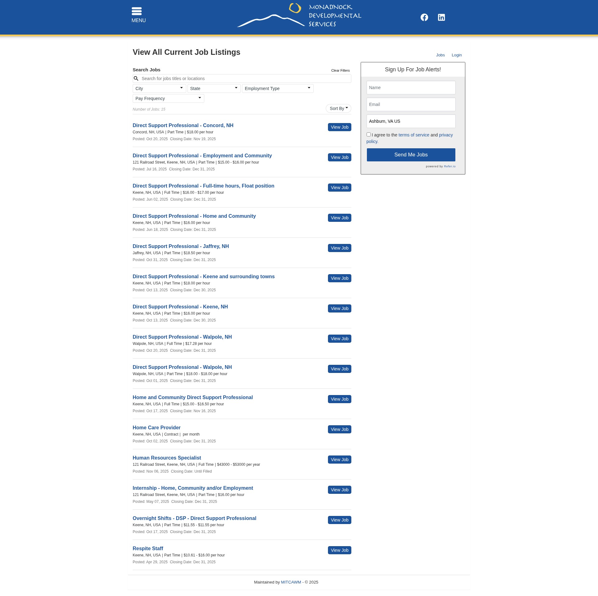The height and width of the screenshot is (596, 598).
Task: Open the Pay Frequency dropdown
Action: pyautogui.click(x=168, y=98)
